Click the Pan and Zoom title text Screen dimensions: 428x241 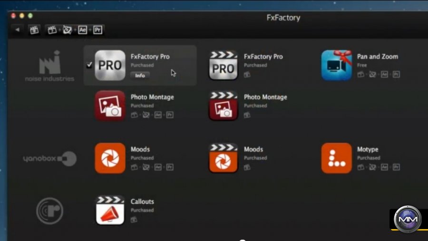(x=378, y=57)
